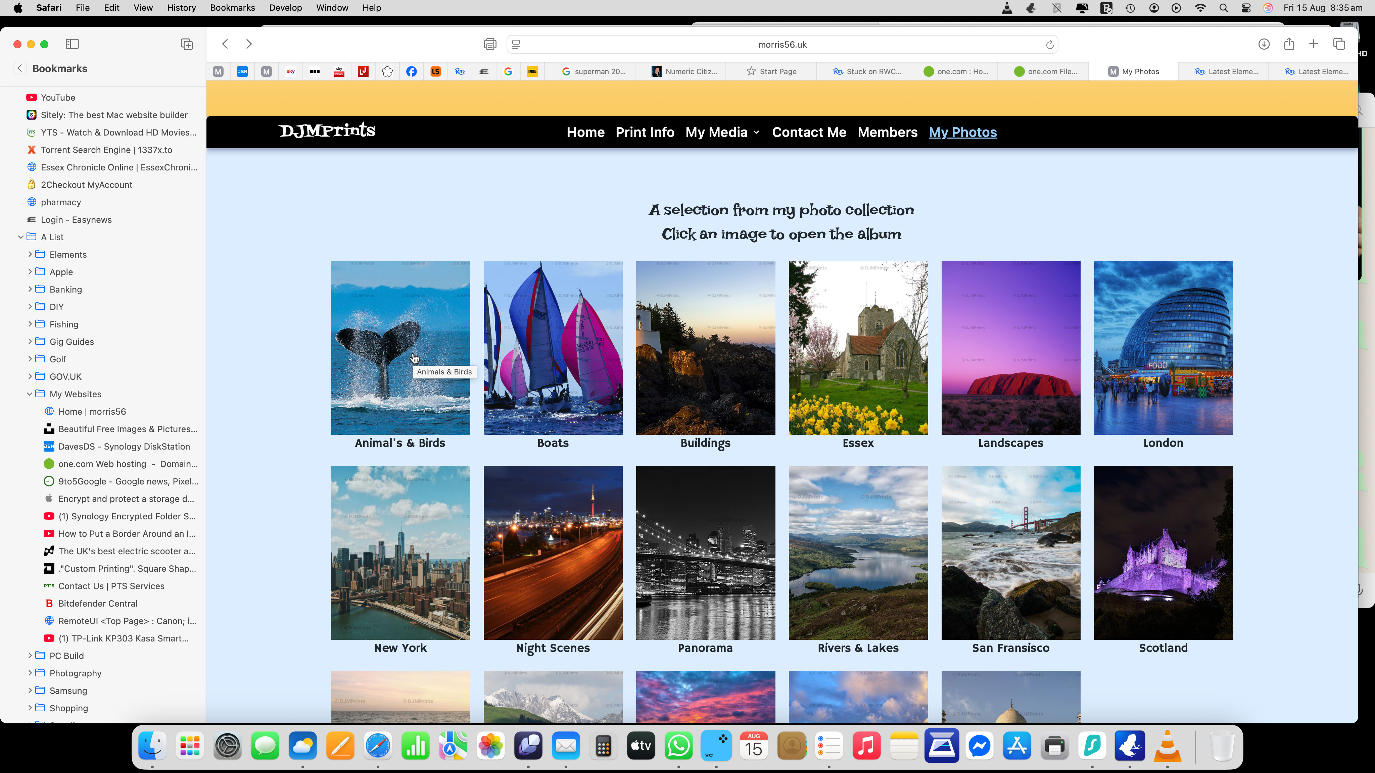Switch to the Stuck on RWC... tab
This screenshot has height=773, width=1375.
pos(861,71)
